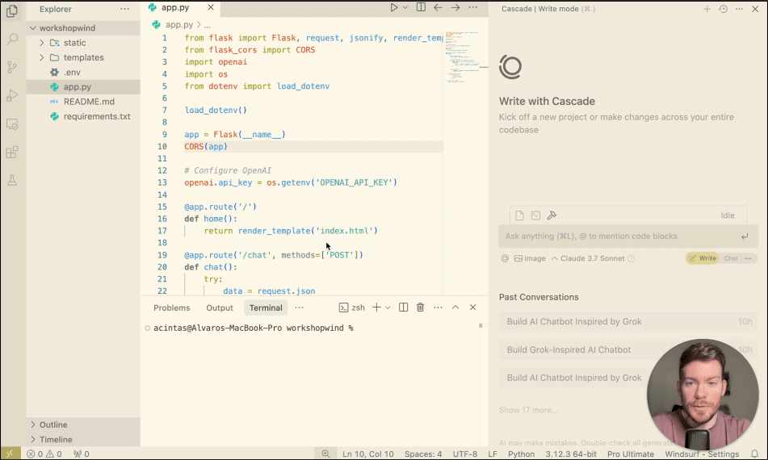The image size is (768, 460).
Task: Open Explorer panel more actions menu
Action: [125, 9]
